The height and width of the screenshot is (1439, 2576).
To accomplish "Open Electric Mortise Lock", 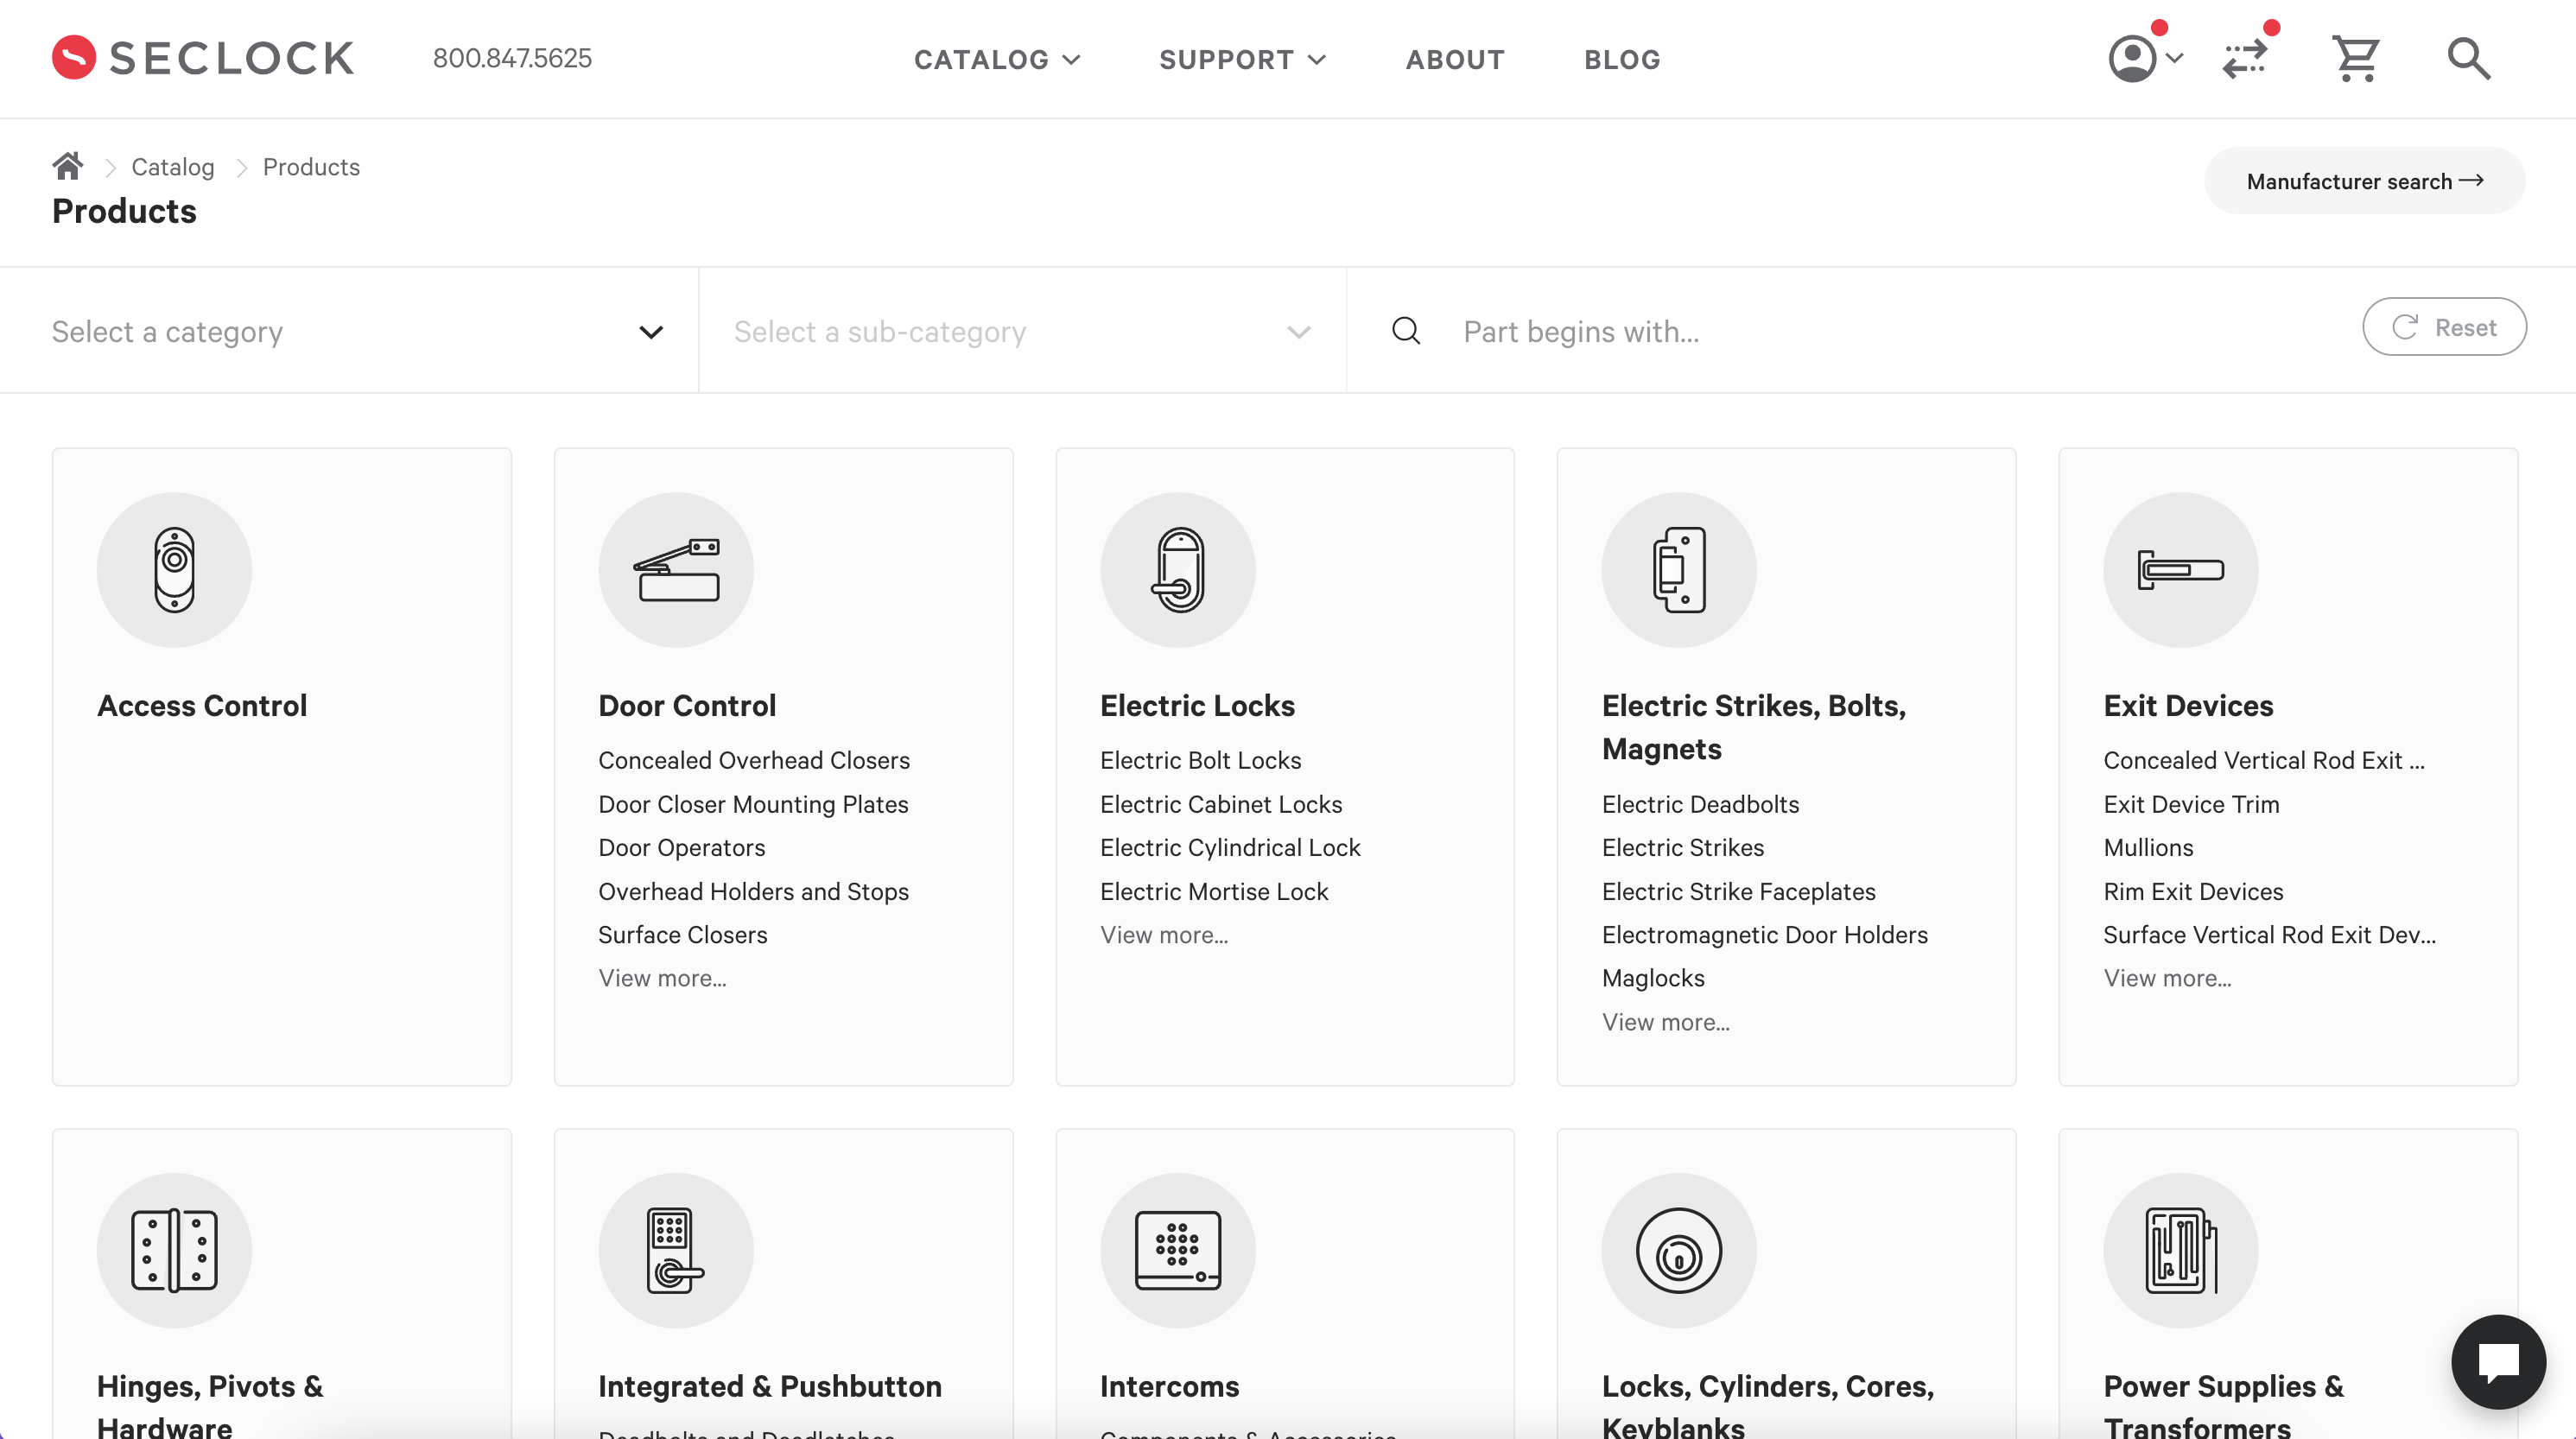I will (x=1214, y=891).
